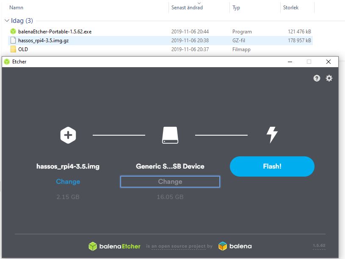Image resolution: width=345 pixels, height=259 pixels.
Task: Click the 2019-11-06 20:44 date cell
Action: click(x=190, y=32)
